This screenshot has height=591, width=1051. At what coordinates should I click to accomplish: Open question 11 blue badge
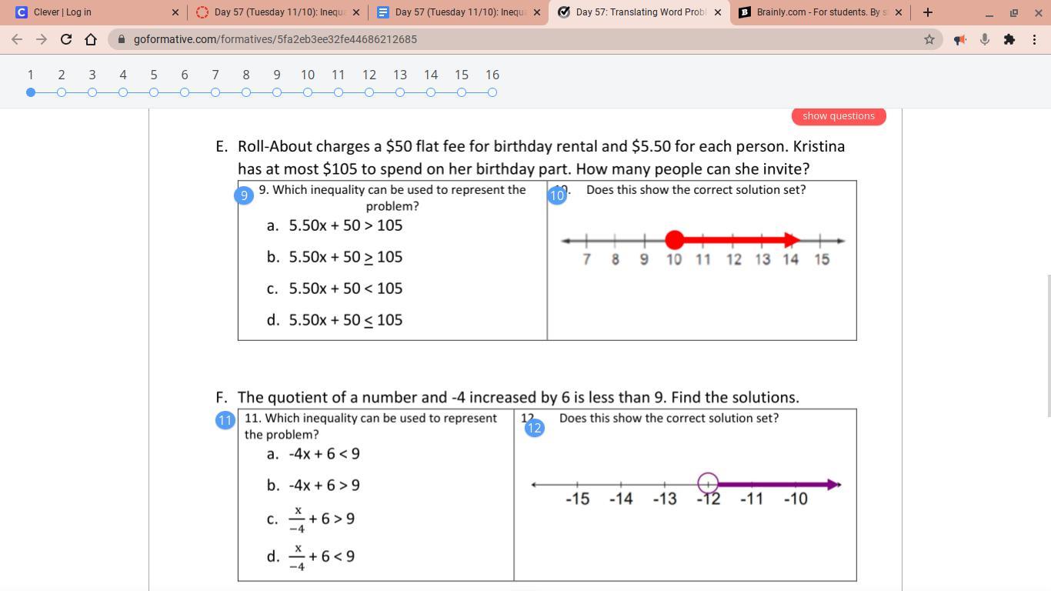coord(225,420)
